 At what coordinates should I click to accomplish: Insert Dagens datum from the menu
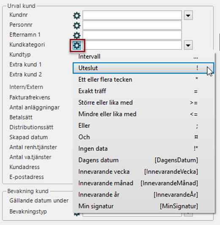pyautogui.click(x=143, y=160)
